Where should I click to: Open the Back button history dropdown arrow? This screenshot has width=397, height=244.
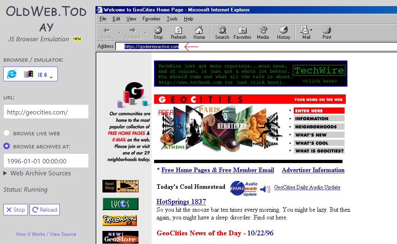point(119,33)
